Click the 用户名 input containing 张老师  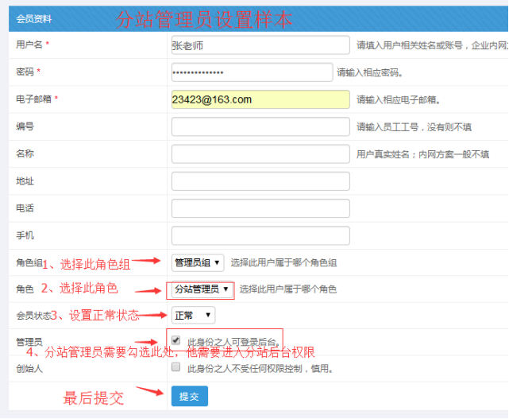(260, 45)
